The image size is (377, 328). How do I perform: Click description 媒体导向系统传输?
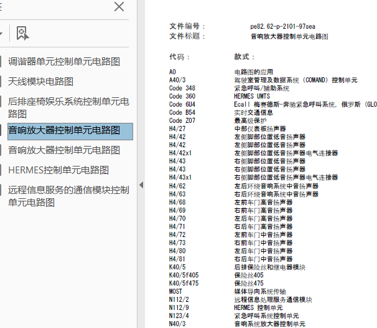(x=260, y=292)
